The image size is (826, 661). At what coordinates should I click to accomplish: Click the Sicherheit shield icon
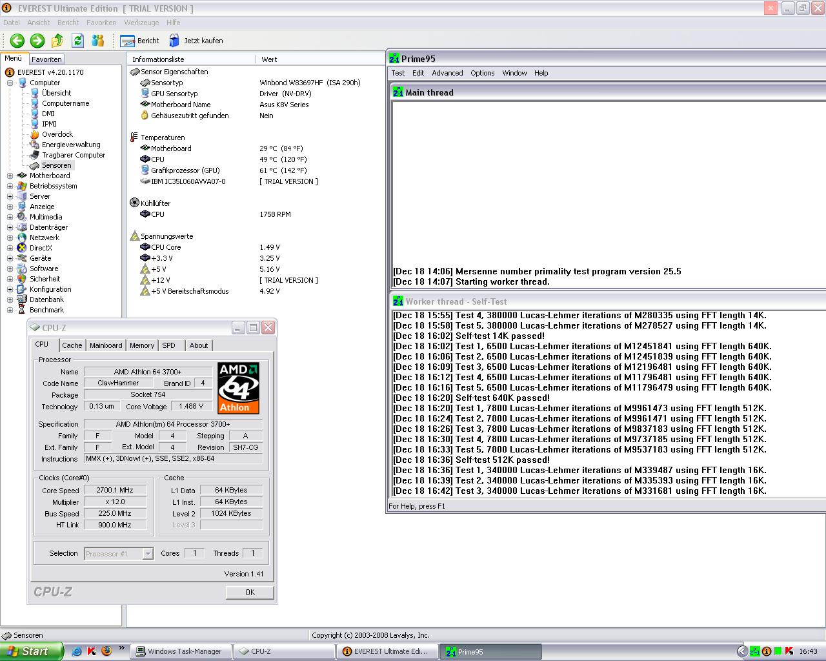click(22, 279)
